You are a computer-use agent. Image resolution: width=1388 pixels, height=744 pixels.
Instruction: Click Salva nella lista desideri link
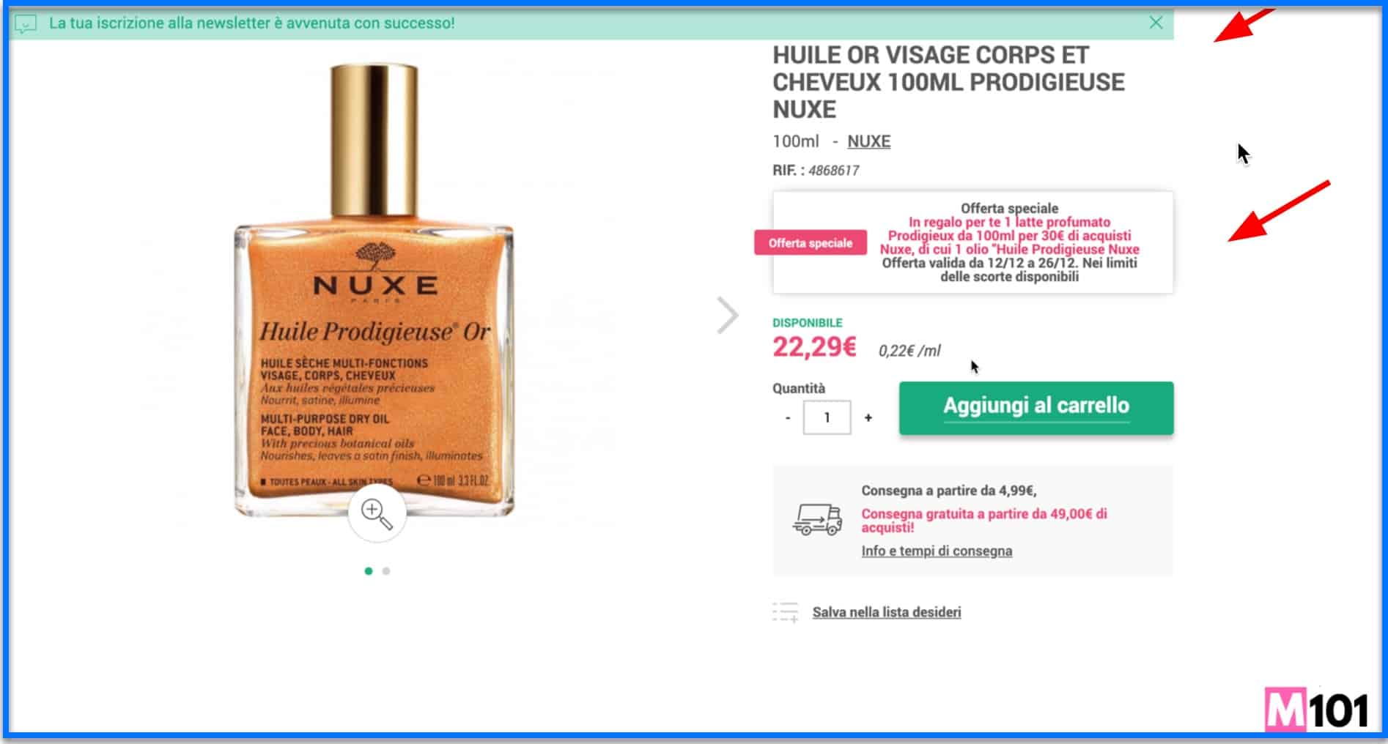click(x=887, y=612)
